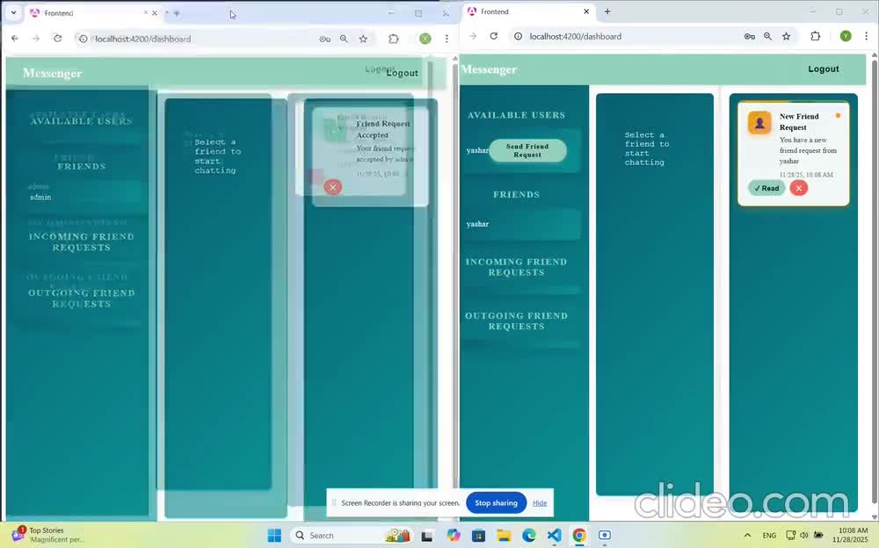Click Messenger title in right window
The height and width of the screenshot is (548, 879).
tap(489, 69)
